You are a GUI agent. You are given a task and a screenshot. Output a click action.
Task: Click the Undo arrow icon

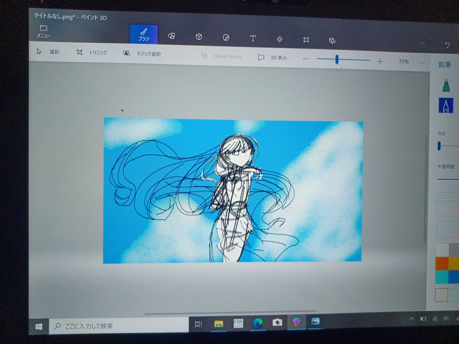[447, 45]
